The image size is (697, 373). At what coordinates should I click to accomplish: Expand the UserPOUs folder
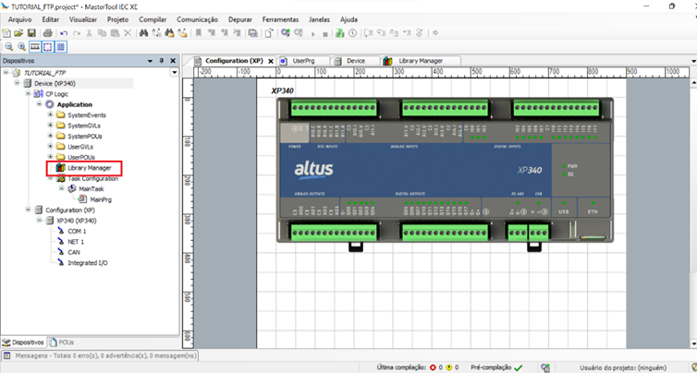50,157
